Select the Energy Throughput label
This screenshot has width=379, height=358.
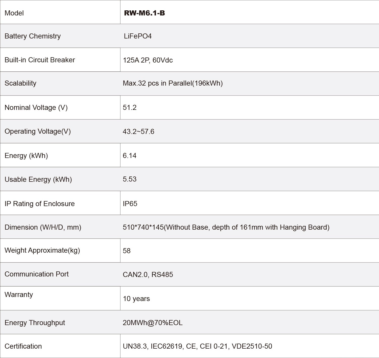point(35,323)
